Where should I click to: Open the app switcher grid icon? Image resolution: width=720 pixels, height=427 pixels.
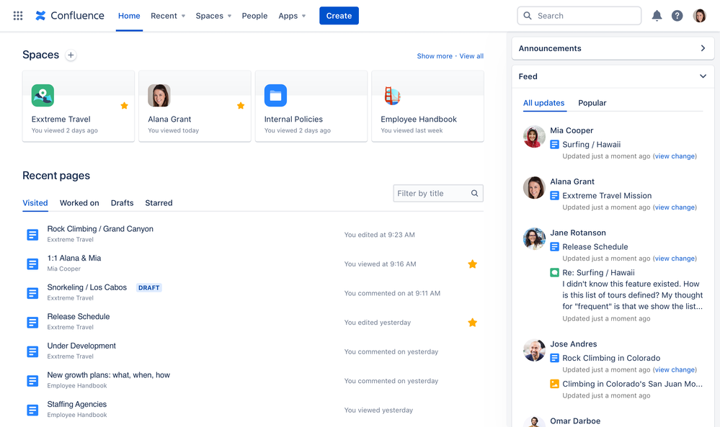tap(18, 16)
